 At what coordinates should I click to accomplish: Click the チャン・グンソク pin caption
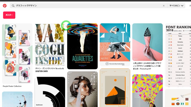click(50, 70)
